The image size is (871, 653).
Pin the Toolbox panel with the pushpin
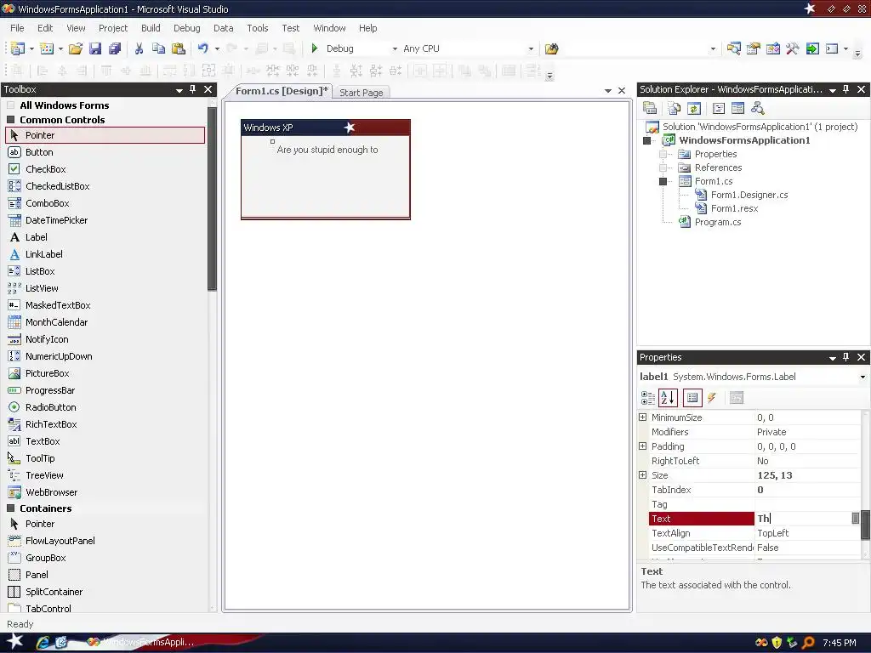pos(193,88)
